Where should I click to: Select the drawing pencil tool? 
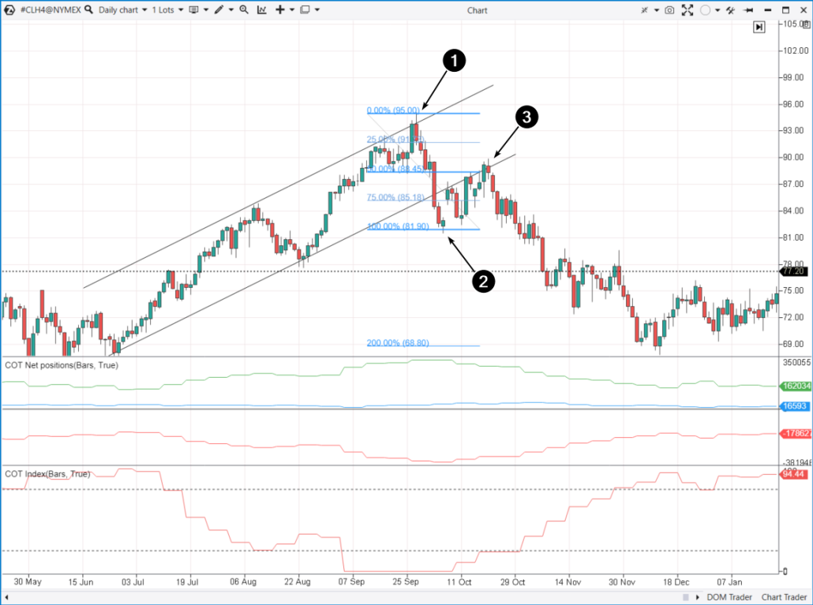[x=219, y=9]
